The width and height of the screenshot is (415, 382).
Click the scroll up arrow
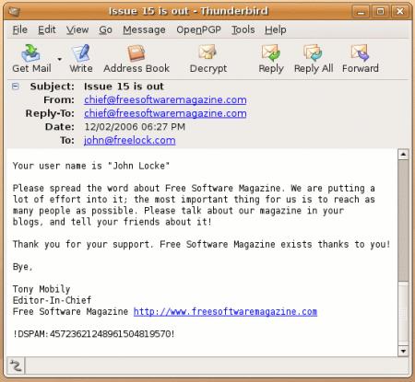(x=403, y=154)
